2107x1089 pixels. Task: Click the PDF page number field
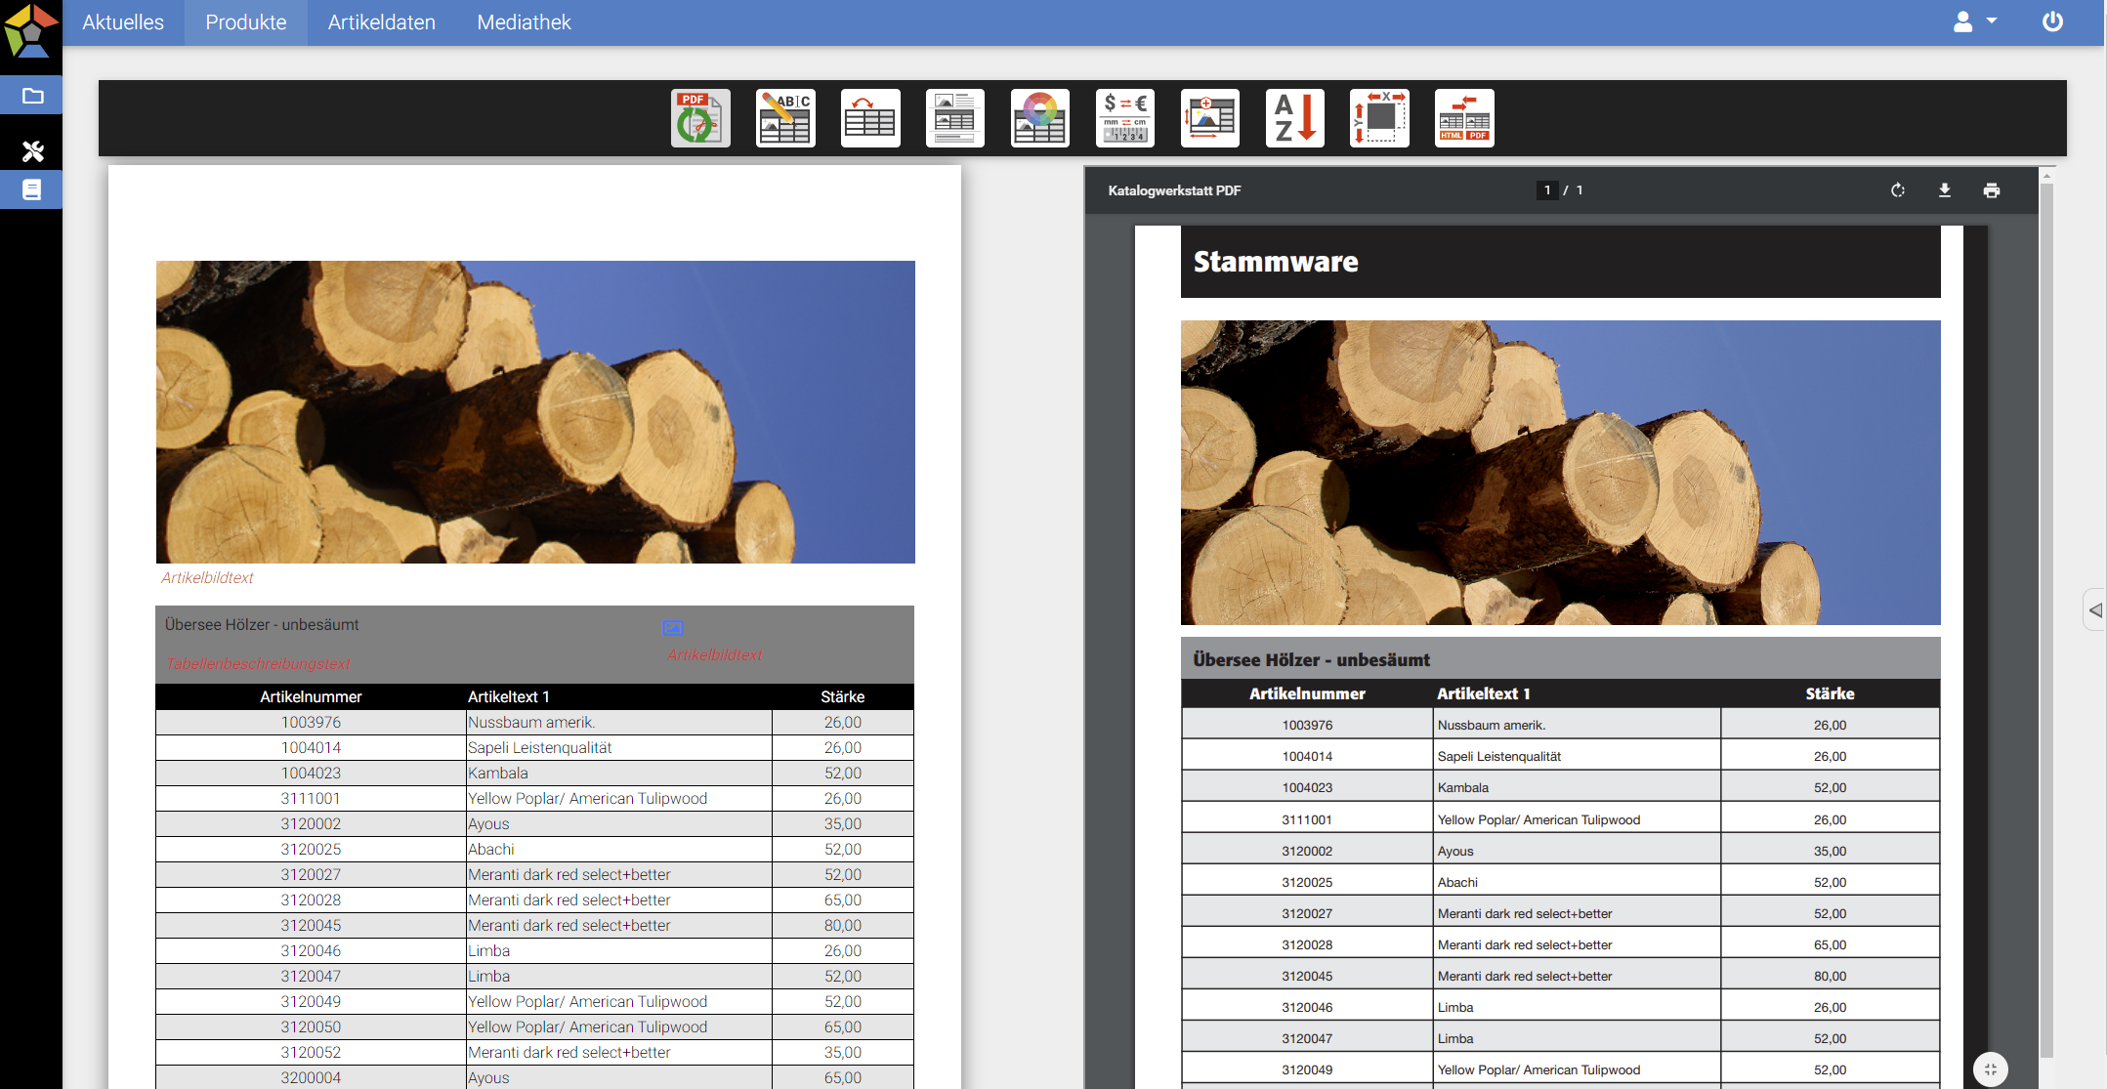(1547, 190)
